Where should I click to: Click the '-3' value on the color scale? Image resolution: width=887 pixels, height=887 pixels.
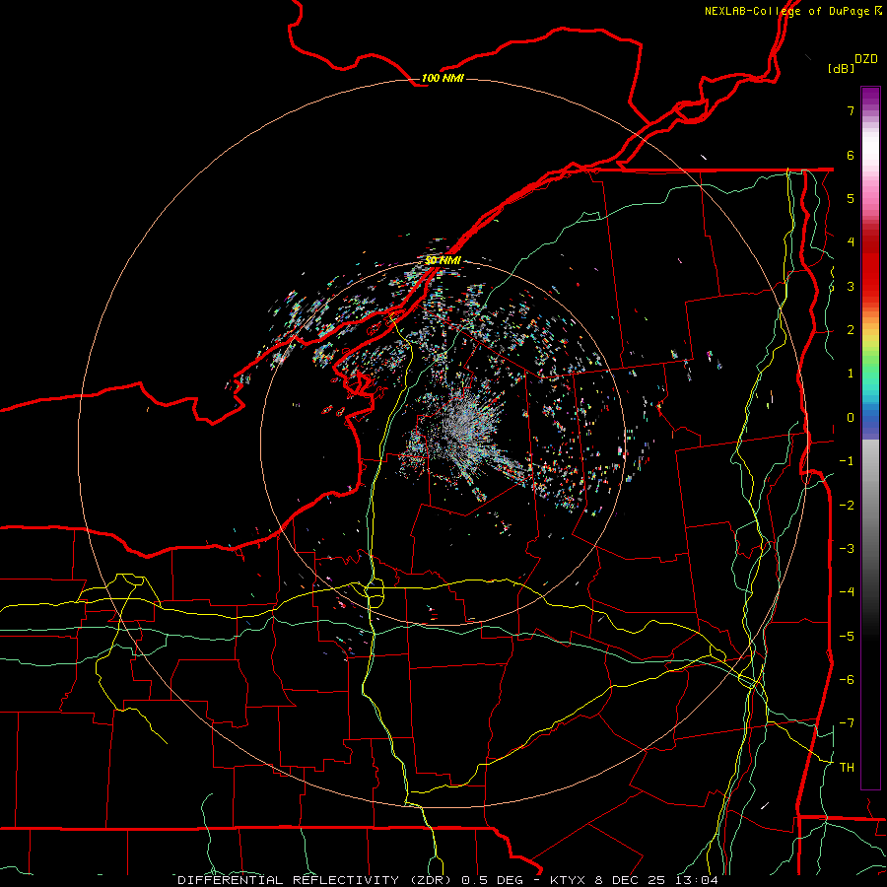(x=847, y=549)
